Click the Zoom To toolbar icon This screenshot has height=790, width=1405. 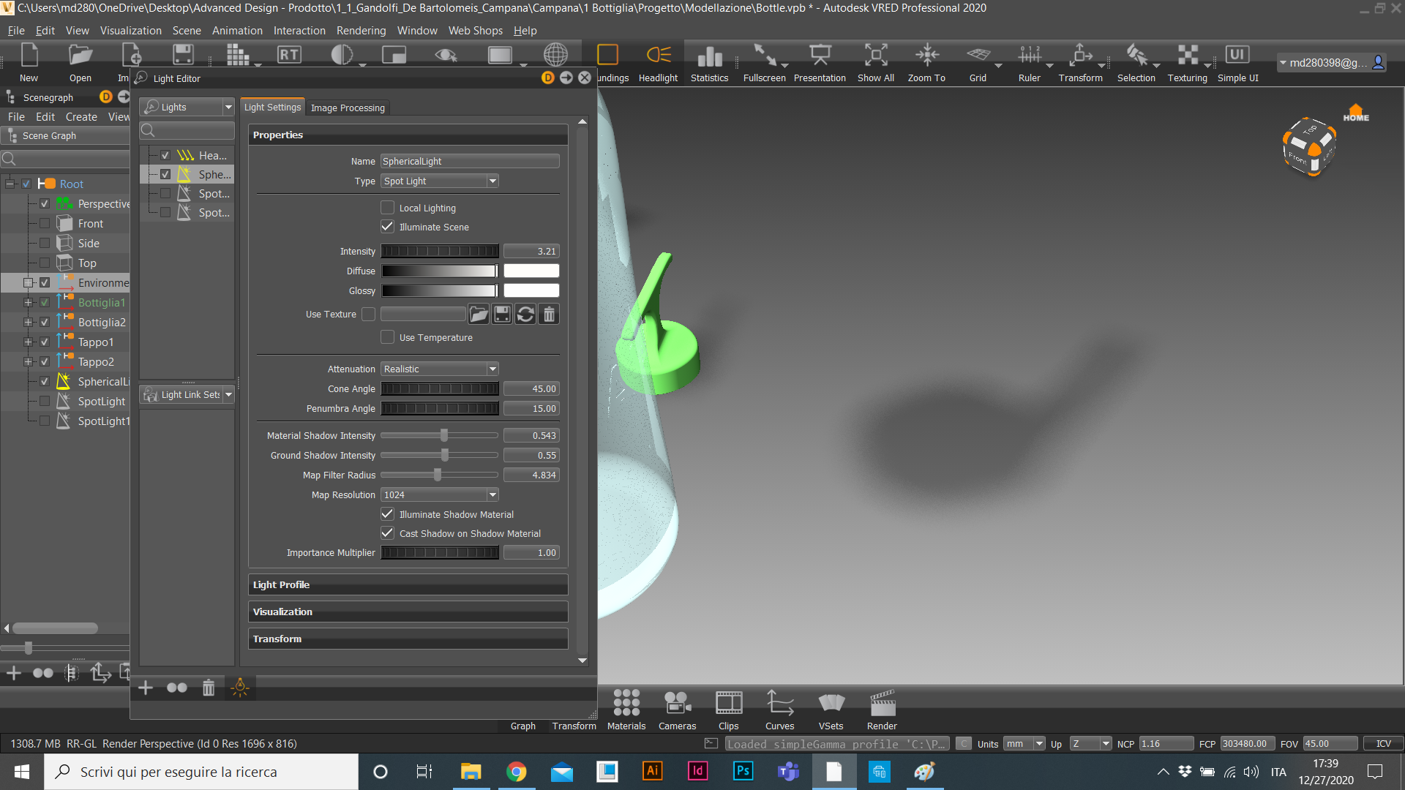coord(926,62)
